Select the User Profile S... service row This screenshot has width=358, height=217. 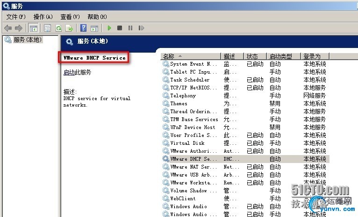tap(245, 135)
